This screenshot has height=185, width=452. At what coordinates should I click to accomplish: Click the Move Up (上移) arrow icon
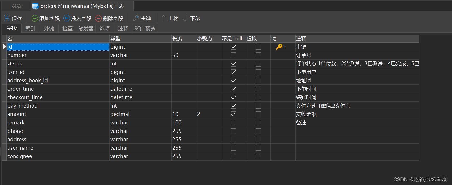click(x=164, y=18)
